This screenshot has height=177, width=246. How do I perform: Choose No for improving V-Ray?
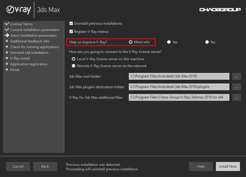point(207,42)
